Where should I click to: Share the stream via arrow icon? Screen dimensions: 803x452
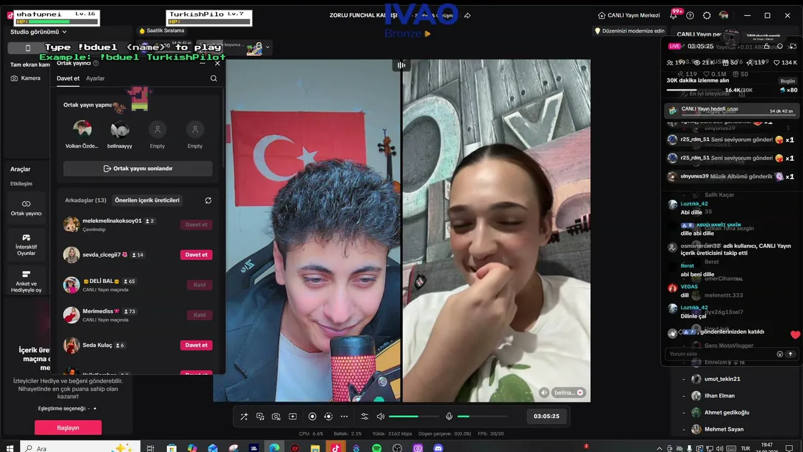point(467,16)
